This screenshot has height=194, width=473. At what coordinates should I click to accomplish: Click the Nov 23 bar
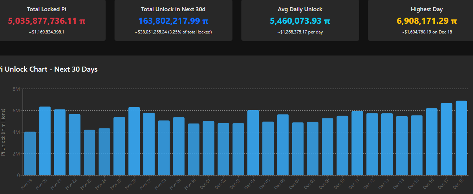point(90,153)
